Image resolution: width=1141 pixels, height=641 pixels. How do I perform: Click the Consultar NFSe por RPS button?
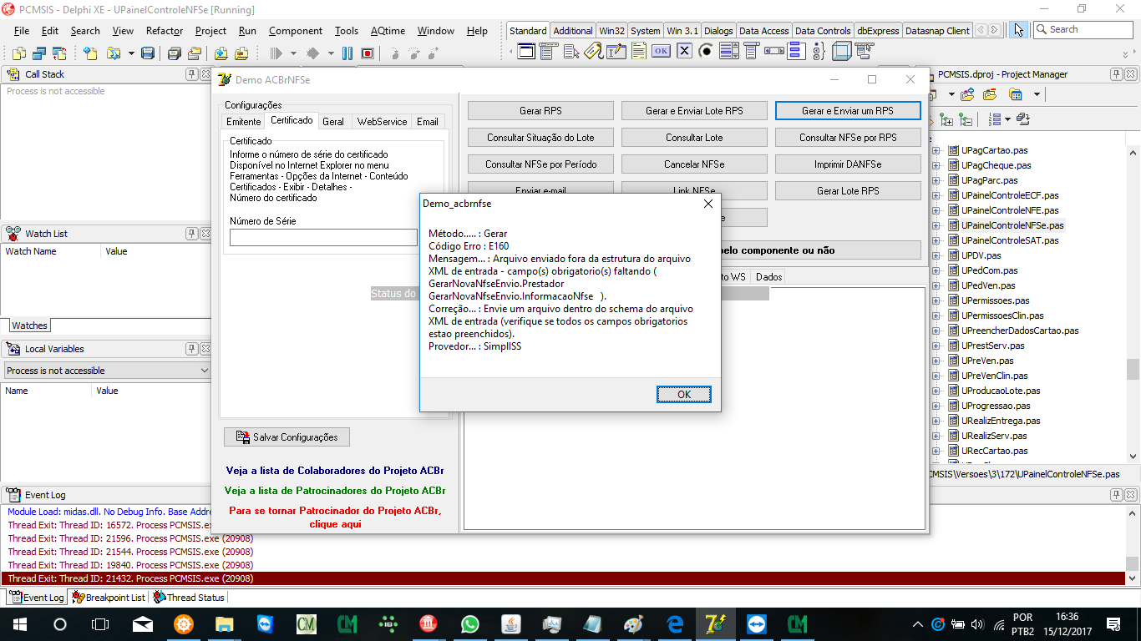point(848,138)
